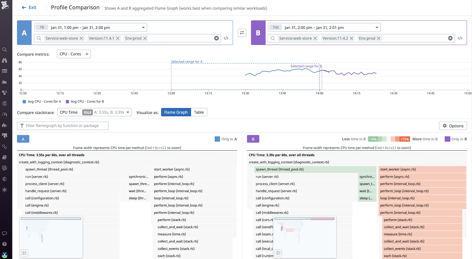This screenshot has width=472, height=259.
Task: Open the help icon in sidebar
Action: pyautogui.click(x=4, y=244)
